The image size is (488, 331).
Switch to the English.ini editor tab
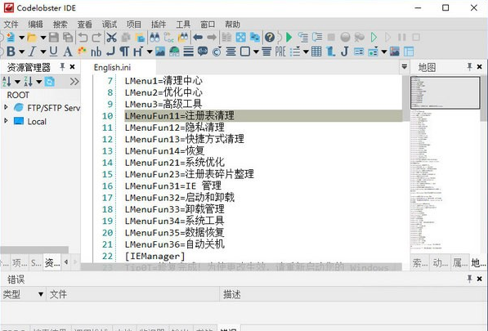click(112, 67)
